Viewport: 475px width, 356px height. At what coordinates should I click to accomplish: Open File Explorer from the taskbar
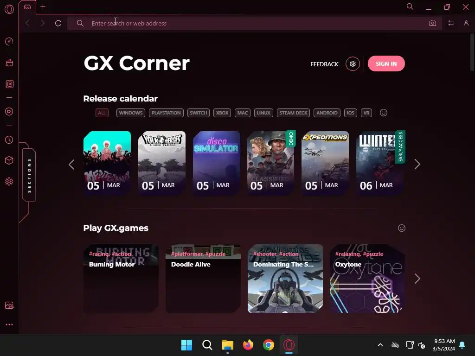227,345
